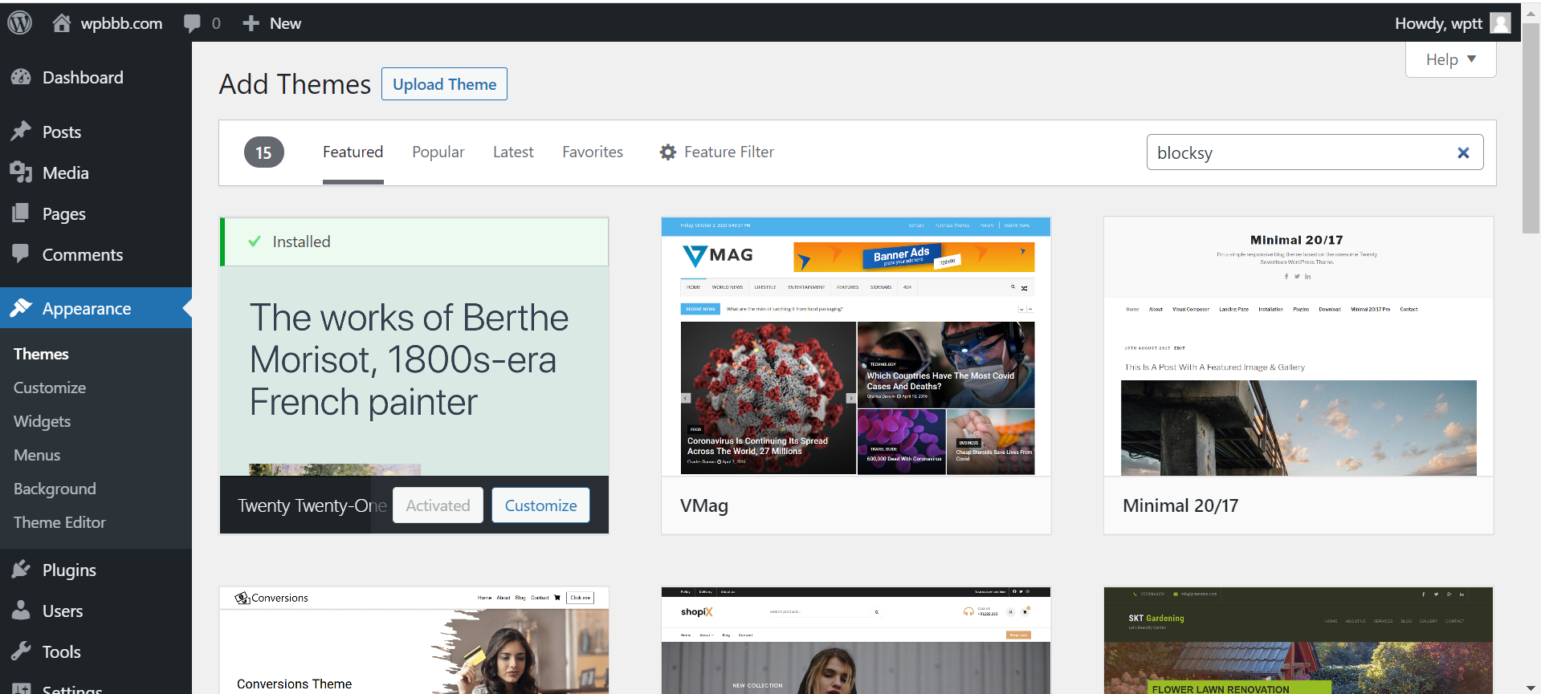The image size is (1541, 694).
Task: Open Customize submenu item in sidebar
Action: 50,388
